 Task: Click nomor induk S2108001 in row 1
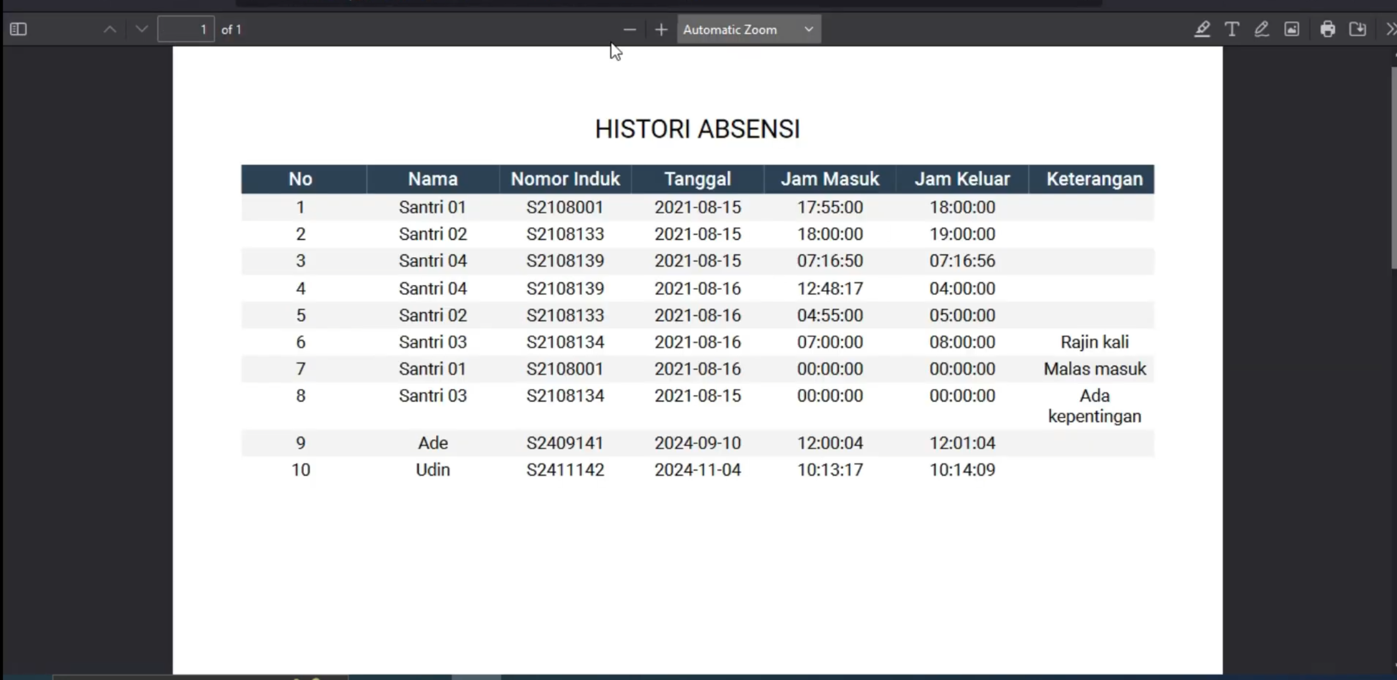point(565,207)
